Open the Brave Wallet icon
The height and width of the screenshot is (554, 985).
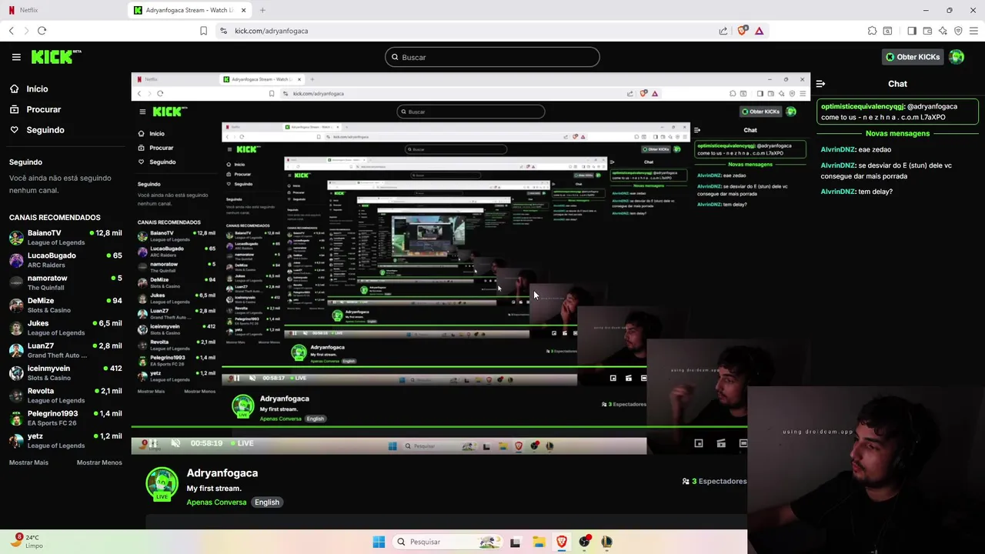(x=927, y=31)
